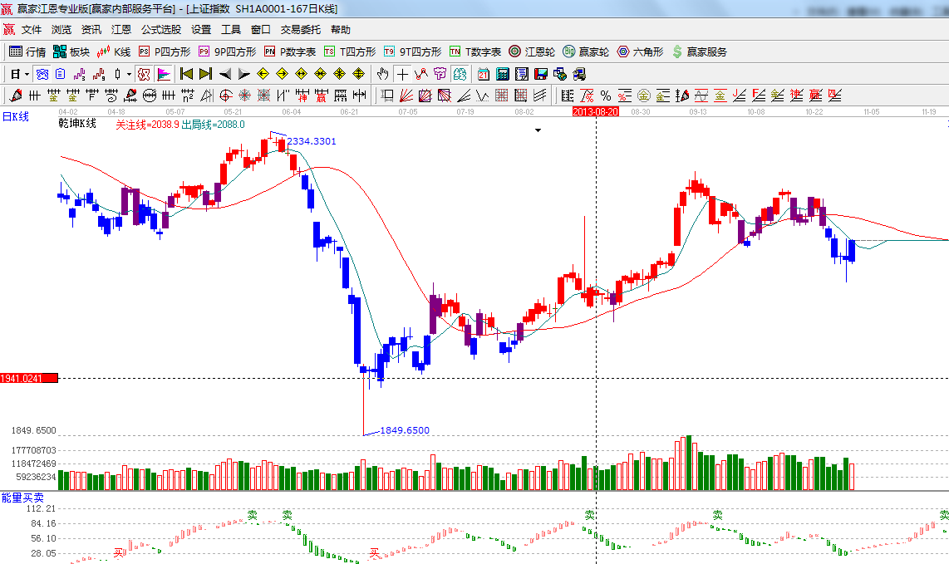949x564 pixels.
Task: Open the 六角形 hexagon tool
Action: click(640, 51)
